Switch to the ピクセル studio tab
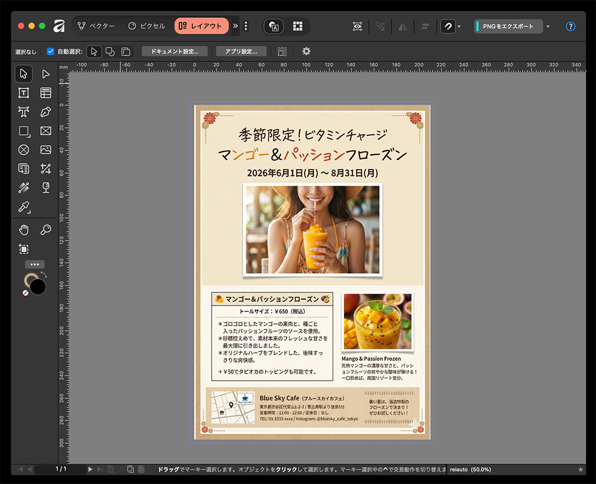Screen dimensions: 596x484 coord(147,26)
